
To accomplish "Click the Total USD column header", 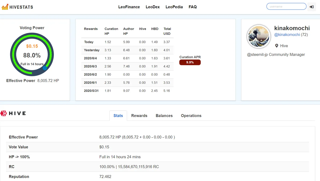I will 167,31.
